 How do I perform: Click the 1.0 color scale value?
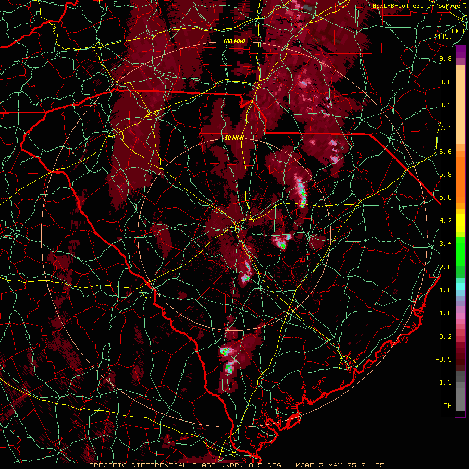(446, 313)
